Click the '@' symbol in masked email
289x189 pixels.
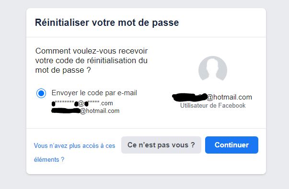point(81,104)
